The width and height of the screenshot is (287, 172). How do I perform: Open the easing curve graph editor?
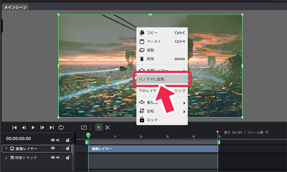(x=84, y=127)
